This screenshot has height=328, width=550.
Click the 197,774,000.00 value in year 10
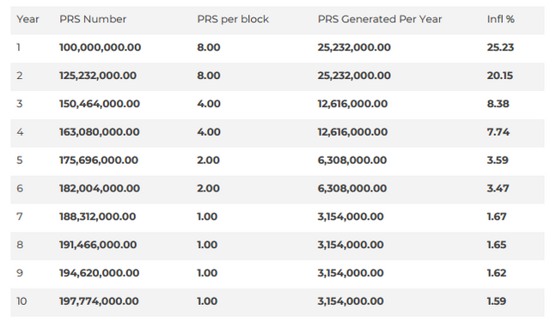point(99,301)
